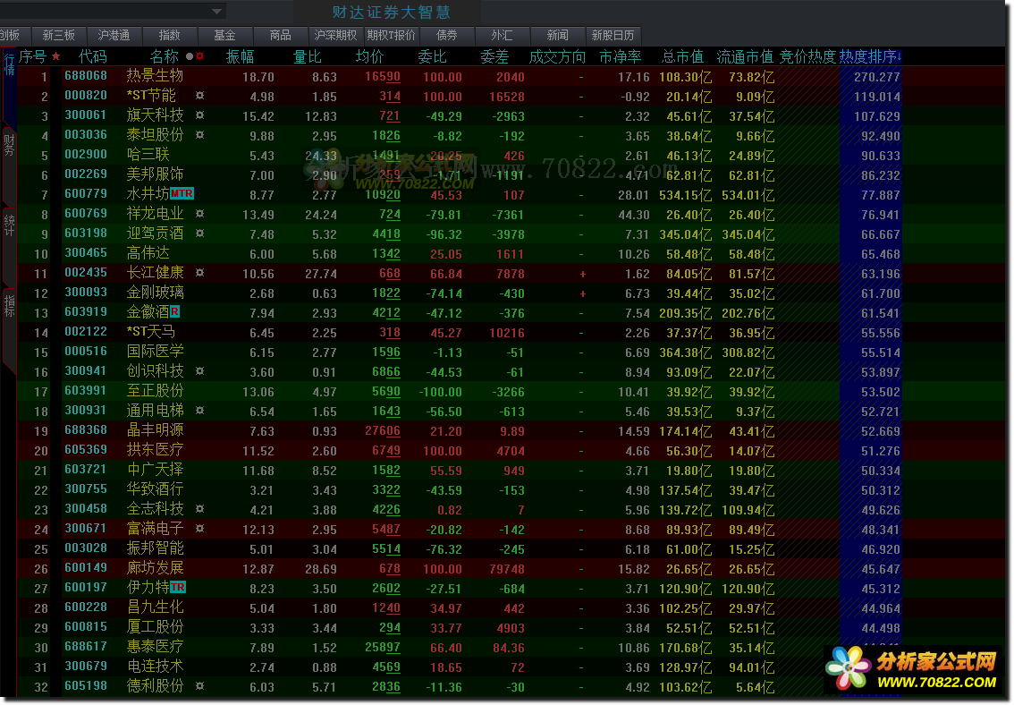The height and width of the screenshot is (705, 1014).
Task: Click the marker icon next to 迎驾贡酒
Action: [x=199, y=233]
